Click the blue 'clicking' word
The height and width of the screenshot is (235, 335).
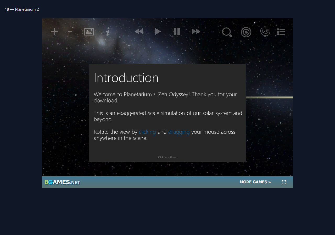(x=147, y=132)
